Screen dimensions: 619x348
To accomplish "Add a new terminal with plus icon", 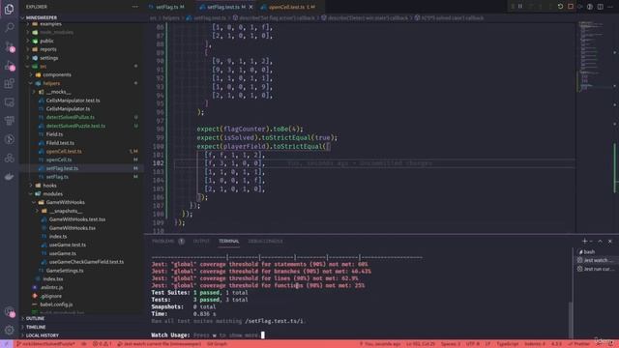I will tap(584, 241).
